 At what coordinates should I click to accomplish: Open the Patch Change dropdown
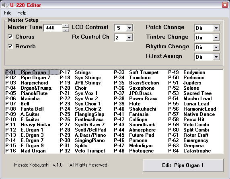[216, 28]
